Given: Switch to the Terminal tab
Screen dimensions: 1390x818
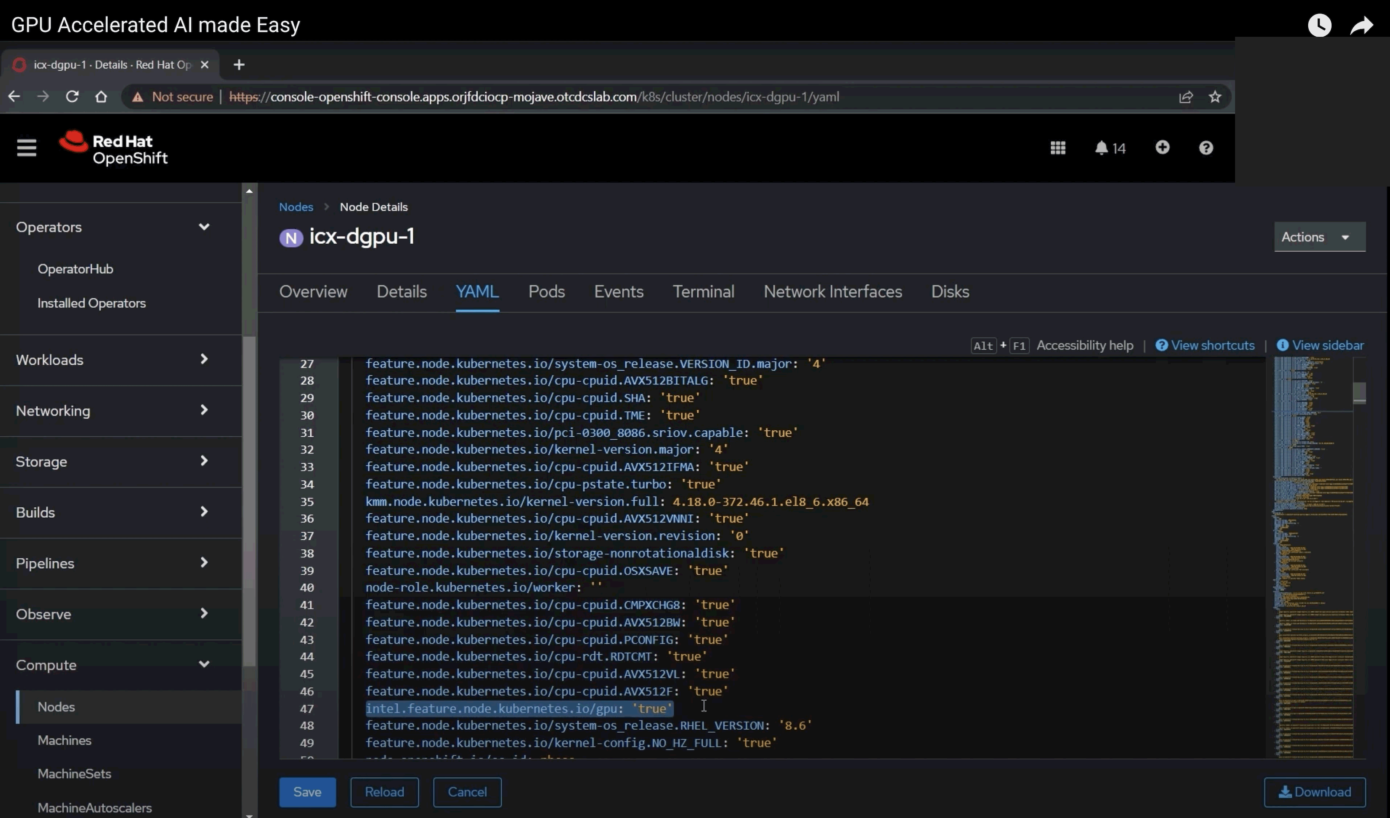Looking at the screenshot, I should 703,291.
